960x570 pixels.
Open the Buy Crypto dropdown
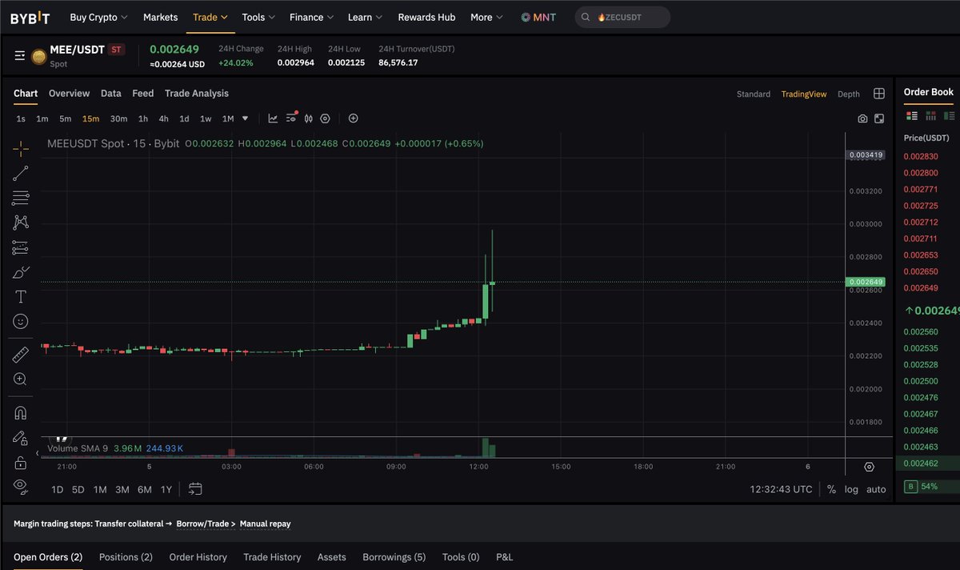pyautogui.click(x=98, y=17)
